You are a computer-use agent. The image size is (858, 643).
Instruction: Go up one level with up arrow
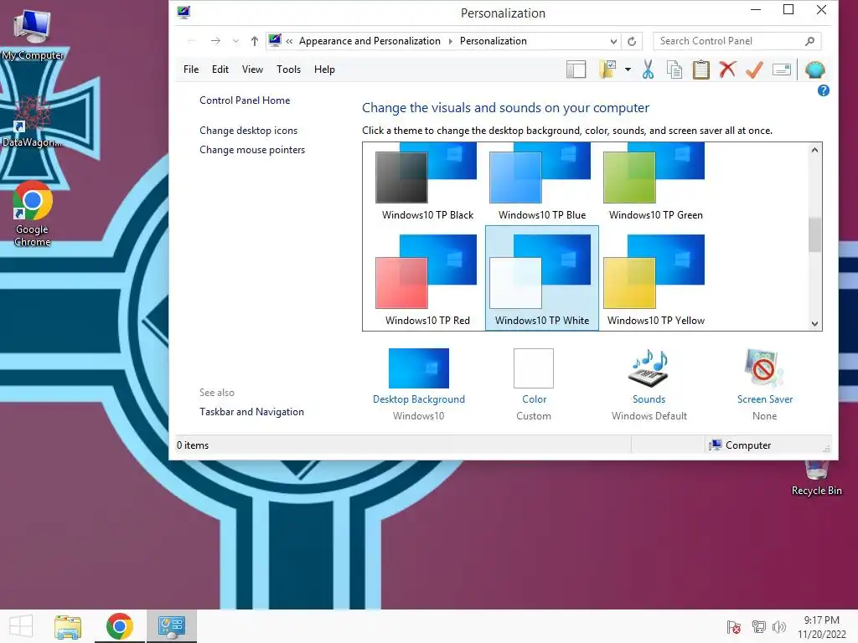(255, 41)
